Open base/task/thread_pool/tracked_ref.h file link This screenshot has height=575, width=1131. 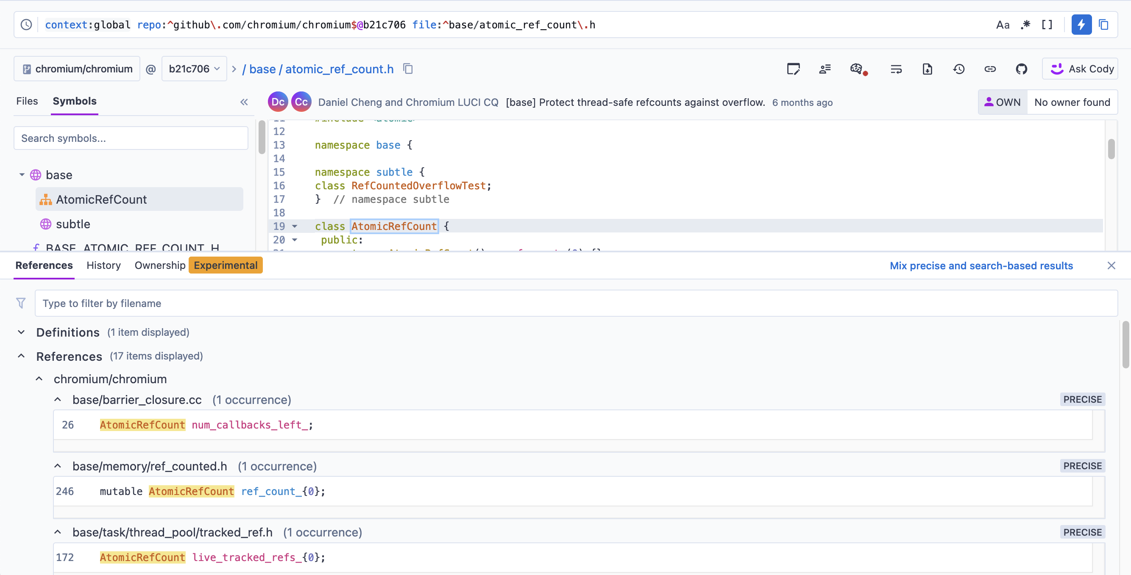click(173, 532)
